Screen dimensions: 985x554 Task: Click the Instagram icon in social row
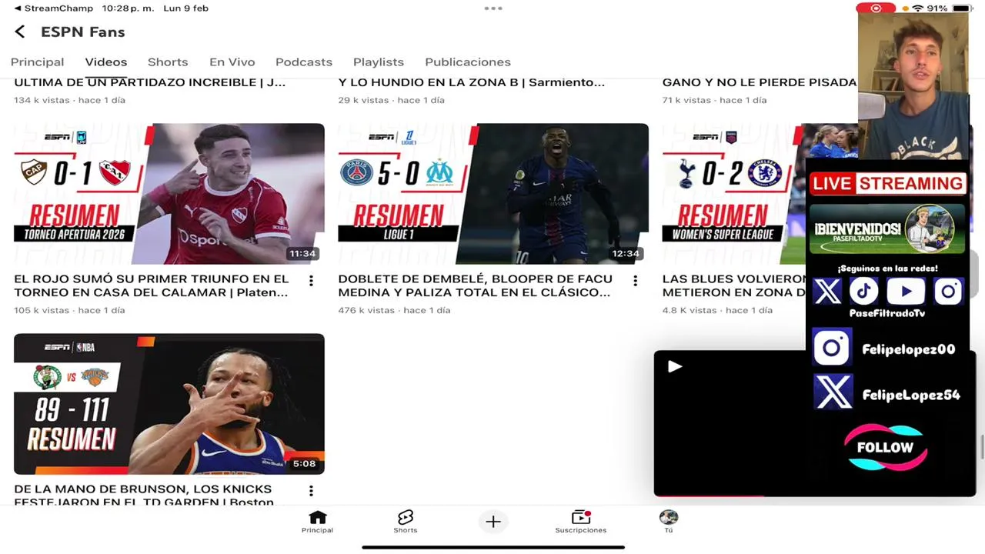[x=948, y=292]
